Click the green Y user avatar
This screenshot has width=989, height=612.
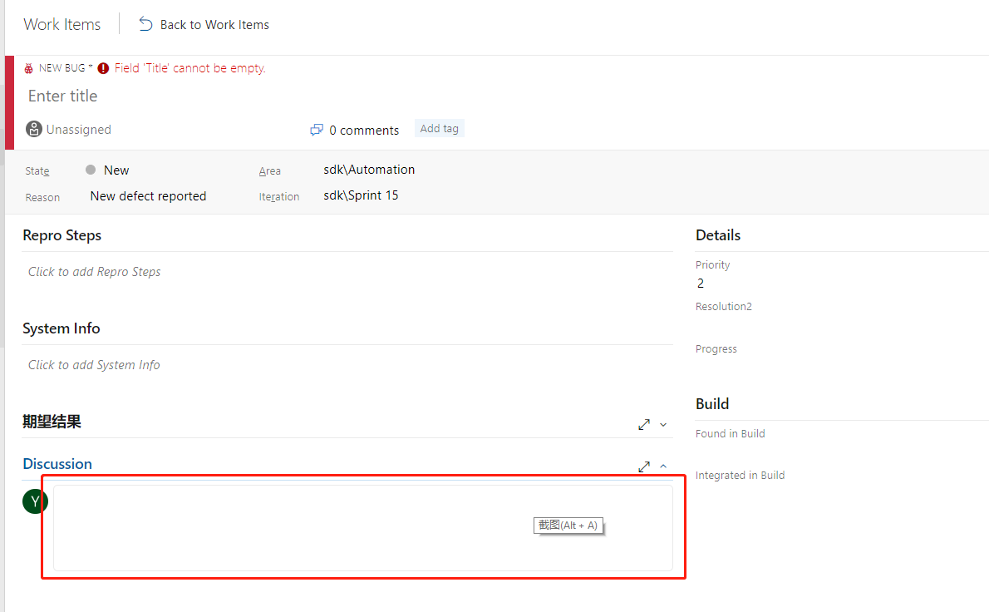pyautogui.click(x=35, y=501)
